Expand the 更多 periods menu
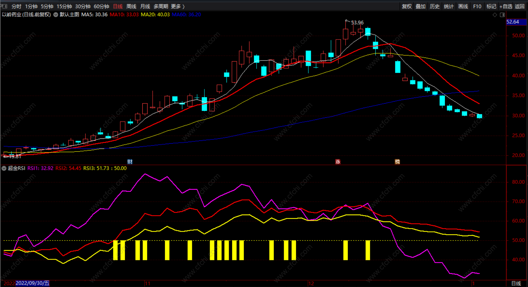 178,6
